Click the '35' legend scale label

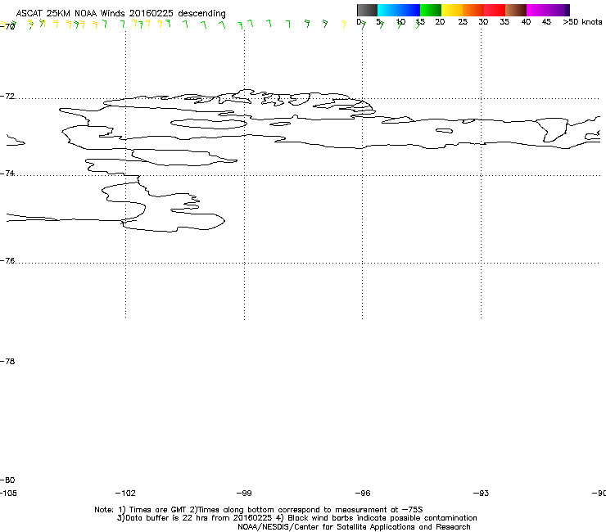coord(504,22)
